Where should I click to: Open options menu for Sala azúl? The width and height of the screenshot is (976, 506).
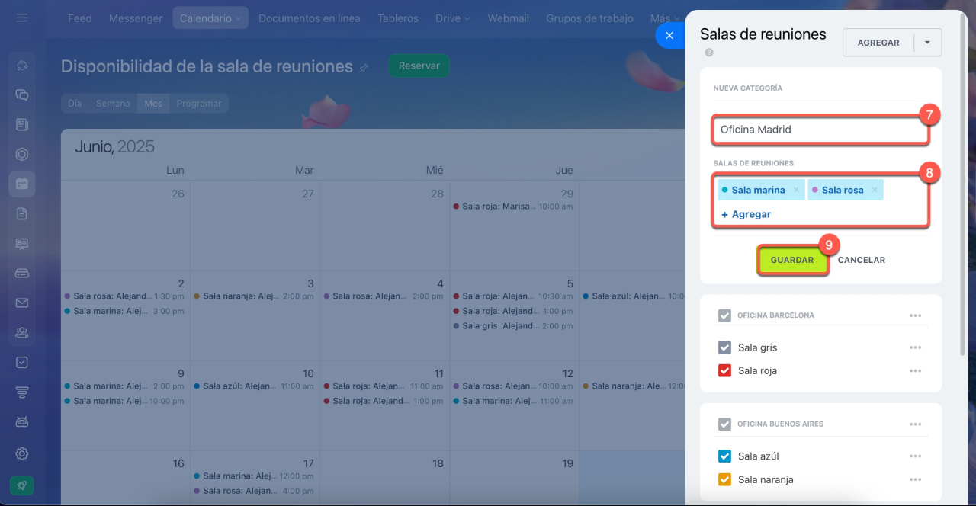point(915,456)
